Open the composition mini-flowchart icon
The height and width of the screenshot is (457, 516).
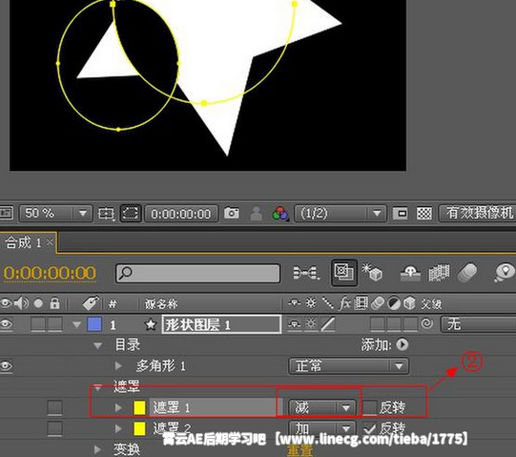pyautogui.click(x=306, y=273)
